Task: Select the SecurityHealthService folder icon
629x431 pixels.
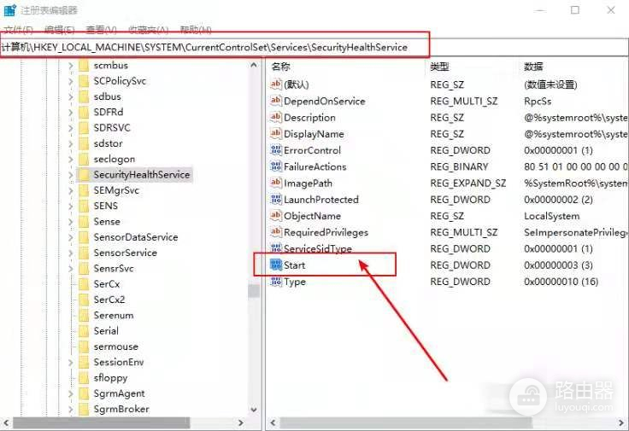Action: pos(83,174)
